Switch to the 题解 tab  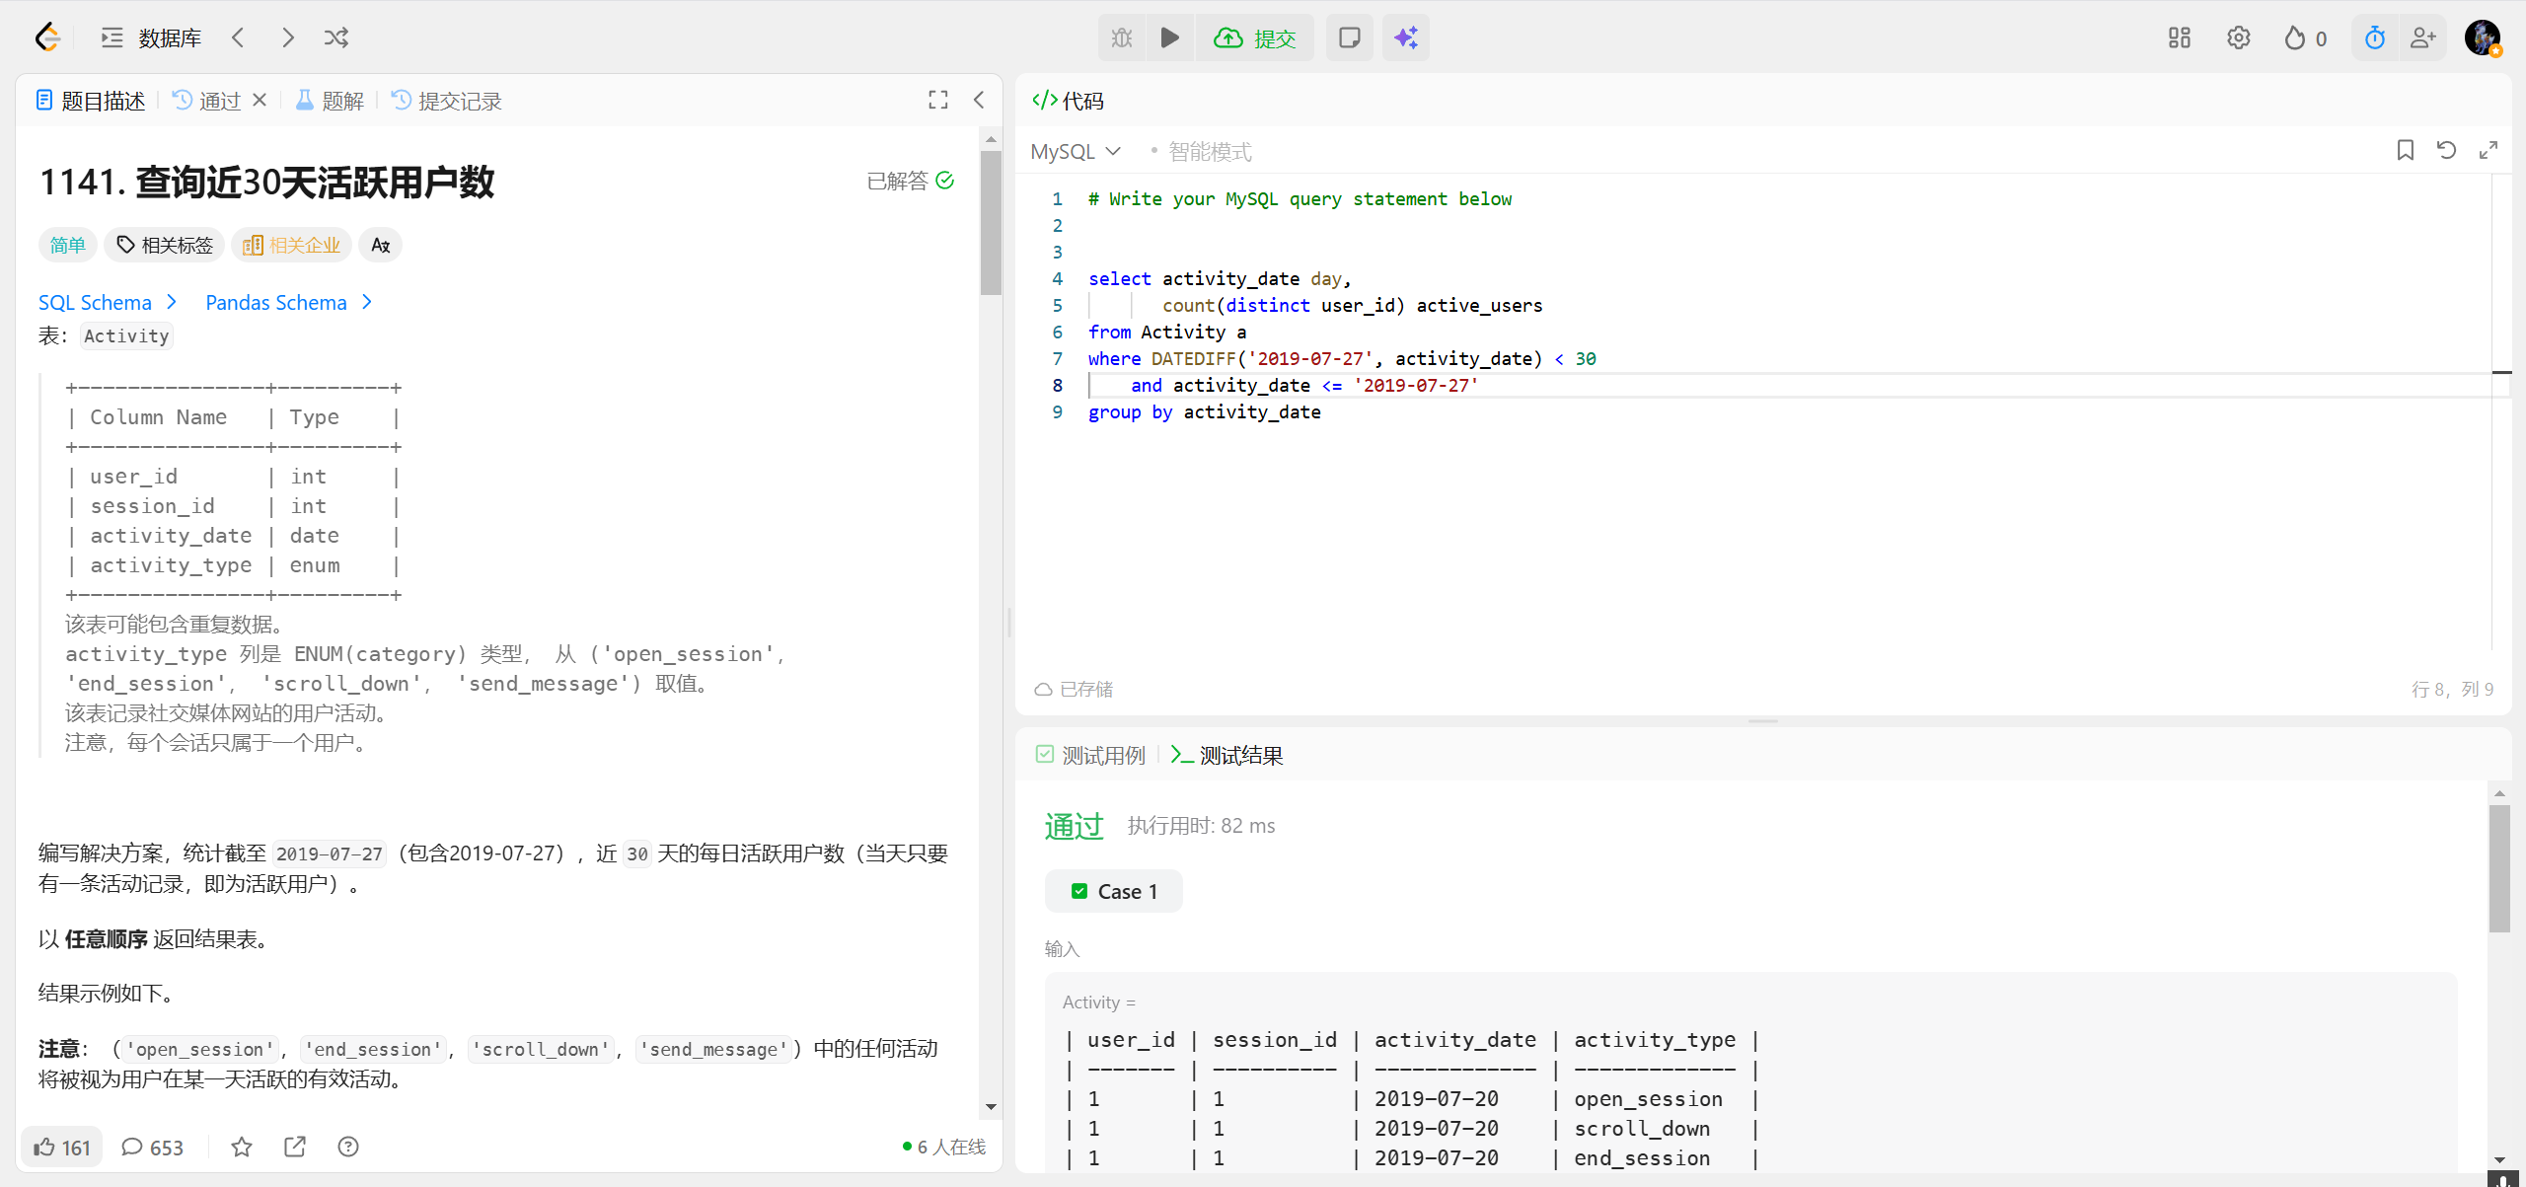331,101
